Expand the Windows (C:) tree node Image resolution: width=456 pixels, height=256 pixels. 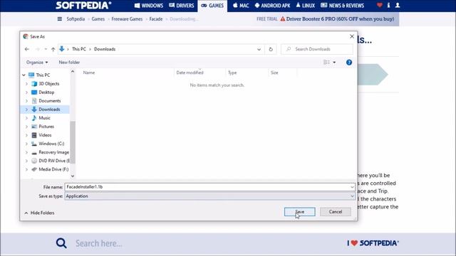[26, 144]
